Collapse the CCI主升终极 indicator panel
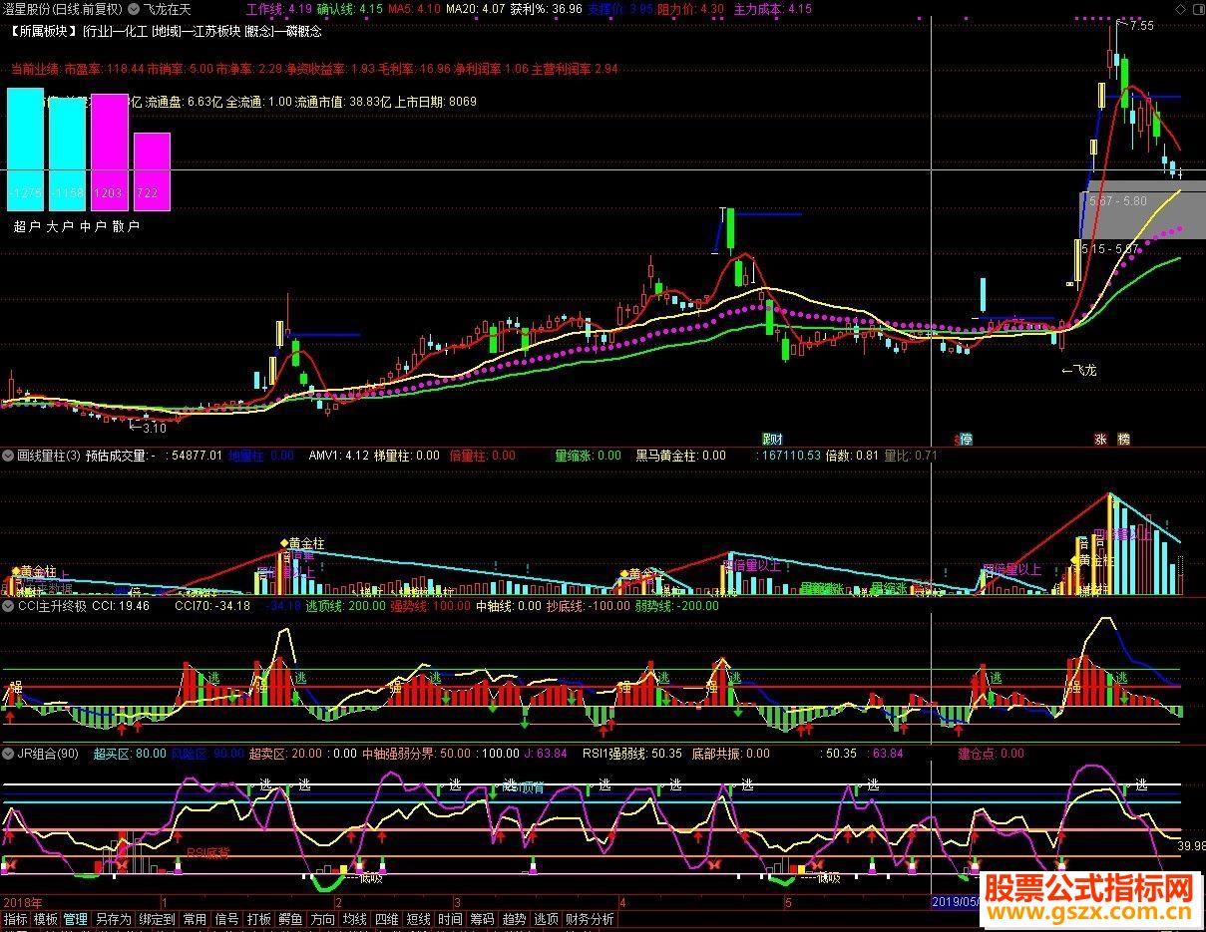The image size is (1206, 932). (8, 605)
